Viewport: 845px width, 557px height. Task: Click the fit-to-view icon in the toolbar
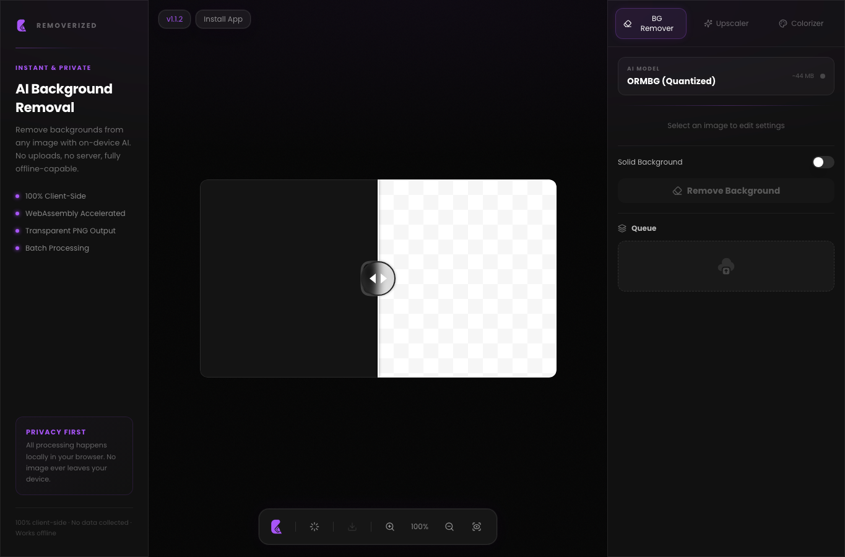477,527
